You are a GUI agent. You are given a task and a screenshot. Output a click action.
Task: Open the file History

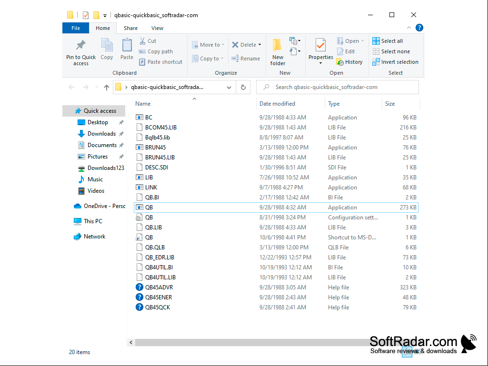point(349,62)
